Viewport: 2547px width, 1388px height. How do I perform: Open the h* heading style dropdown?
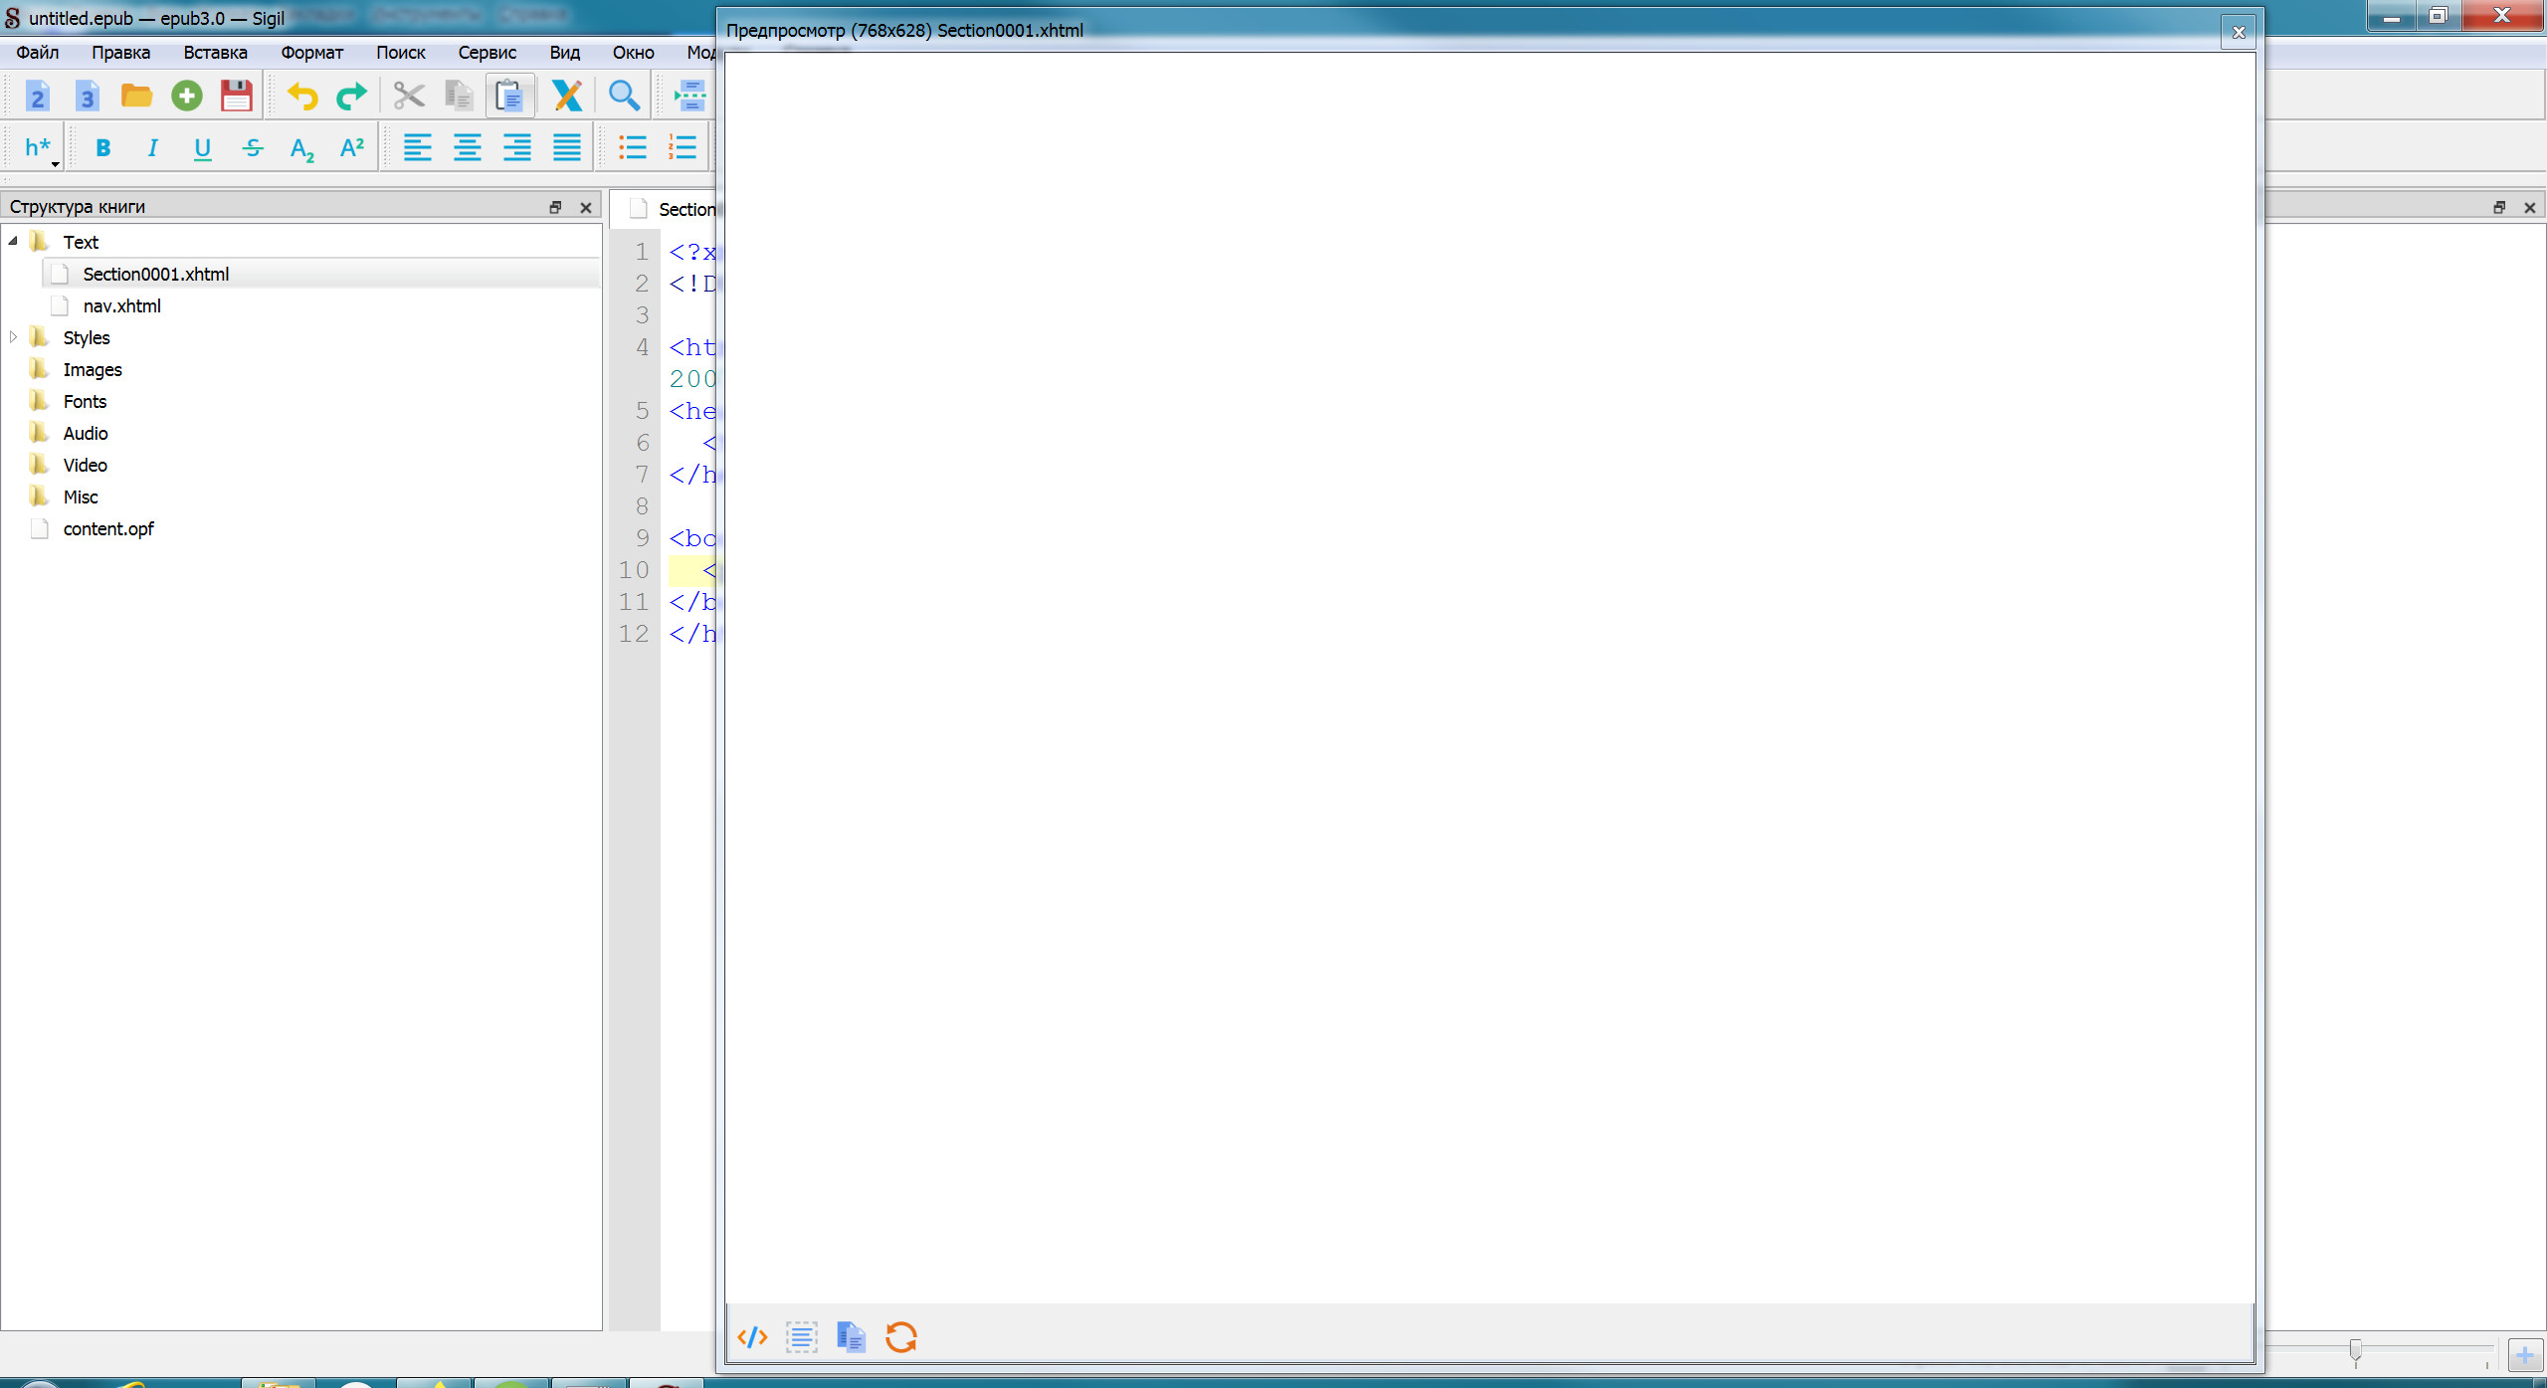[x=40, y=148]
